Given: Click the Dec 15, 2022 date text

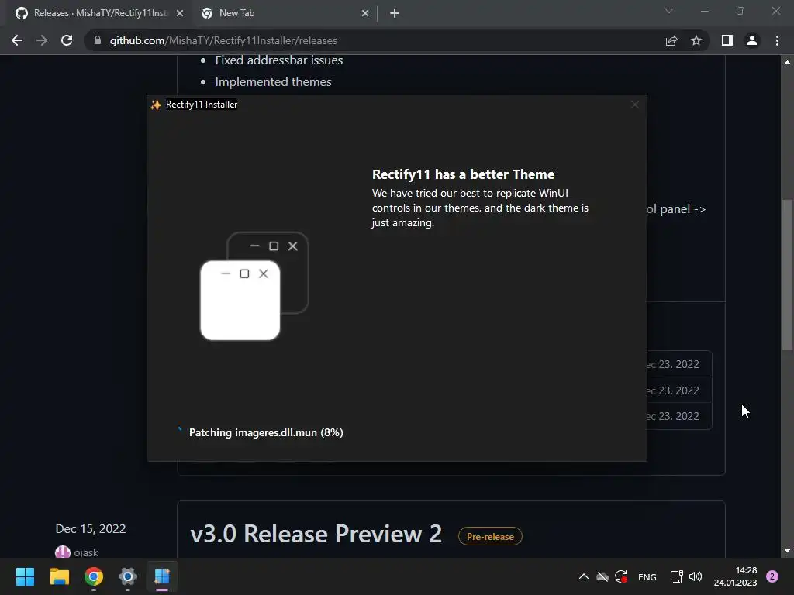Looking at the screenshot, I should pyautogui.click(x=91, y=528).
